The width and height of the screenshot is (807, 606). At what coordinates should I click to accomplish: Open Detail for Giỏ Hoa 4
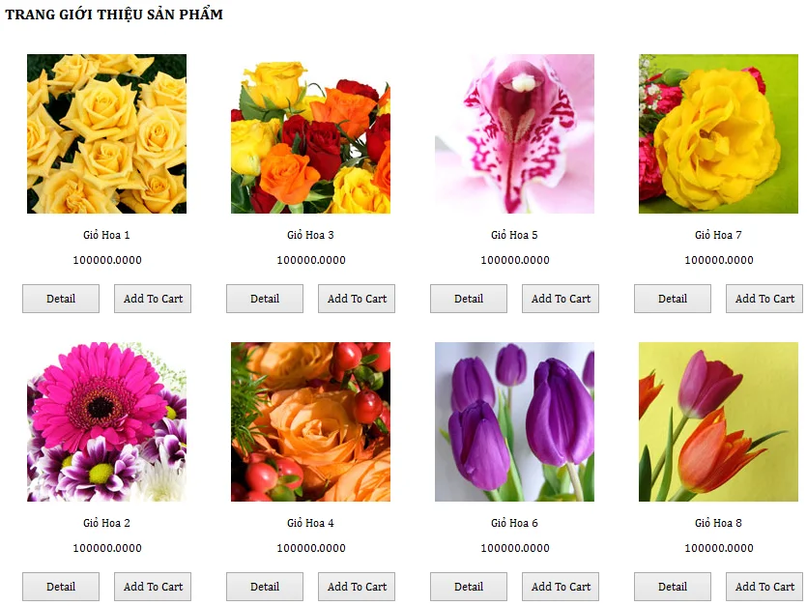265,587
